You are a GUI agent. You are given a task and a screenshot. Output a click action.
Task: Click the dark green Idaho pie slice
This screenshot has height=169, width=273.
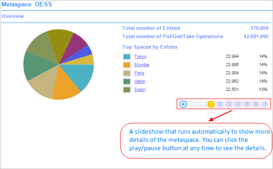point(37,66)
